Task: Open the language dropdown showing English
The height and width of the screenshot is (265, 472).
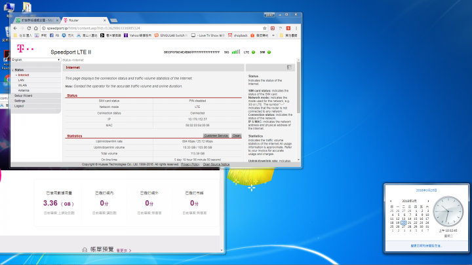Action: [x=36, y=60]
